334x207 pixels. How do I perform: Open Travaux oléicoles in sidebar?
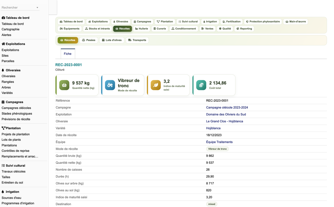13,171
